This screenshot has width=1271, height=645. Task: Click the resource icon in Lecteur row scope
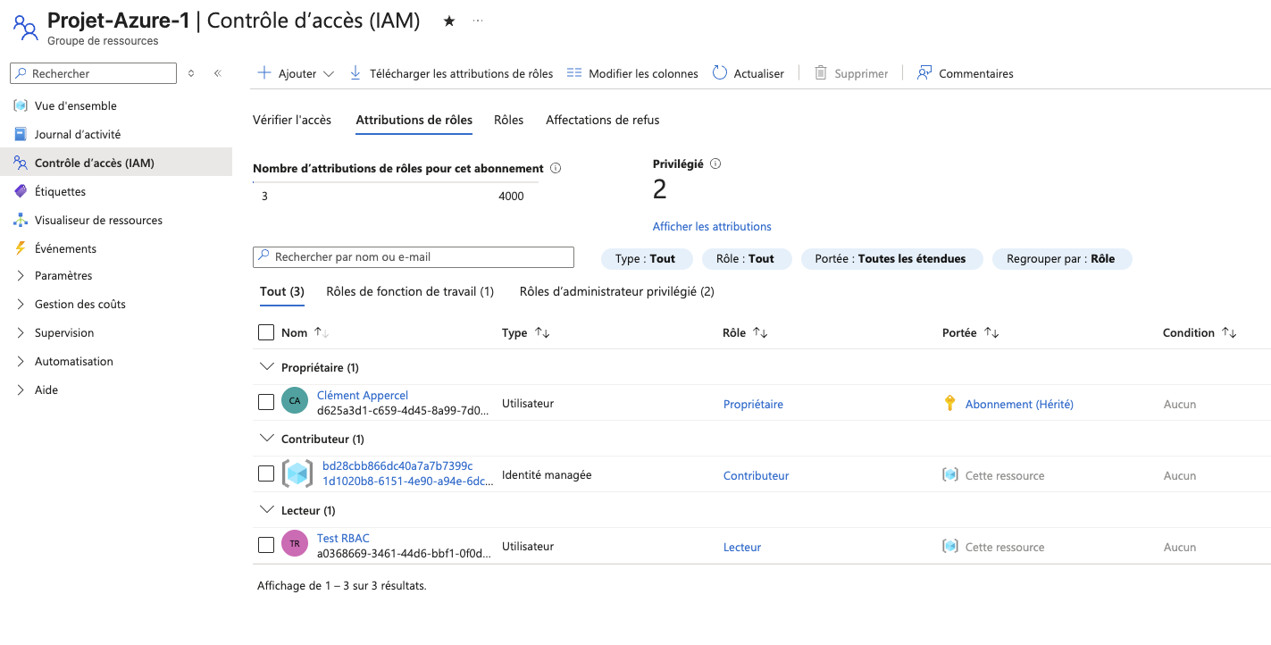(x=950, y=547)
